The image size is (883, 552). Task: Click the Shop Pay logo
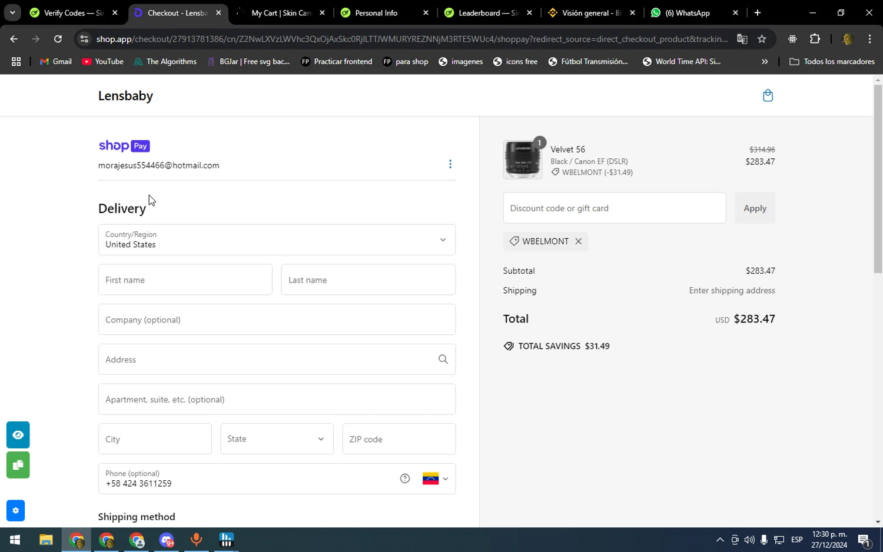tap(124, 146)
